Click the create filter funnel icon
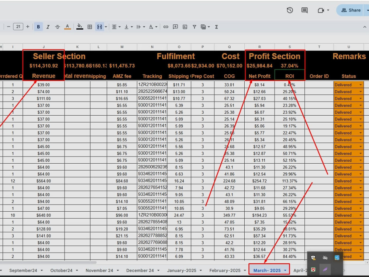This screenshot has width=369, height=277. tap(194, 27)
